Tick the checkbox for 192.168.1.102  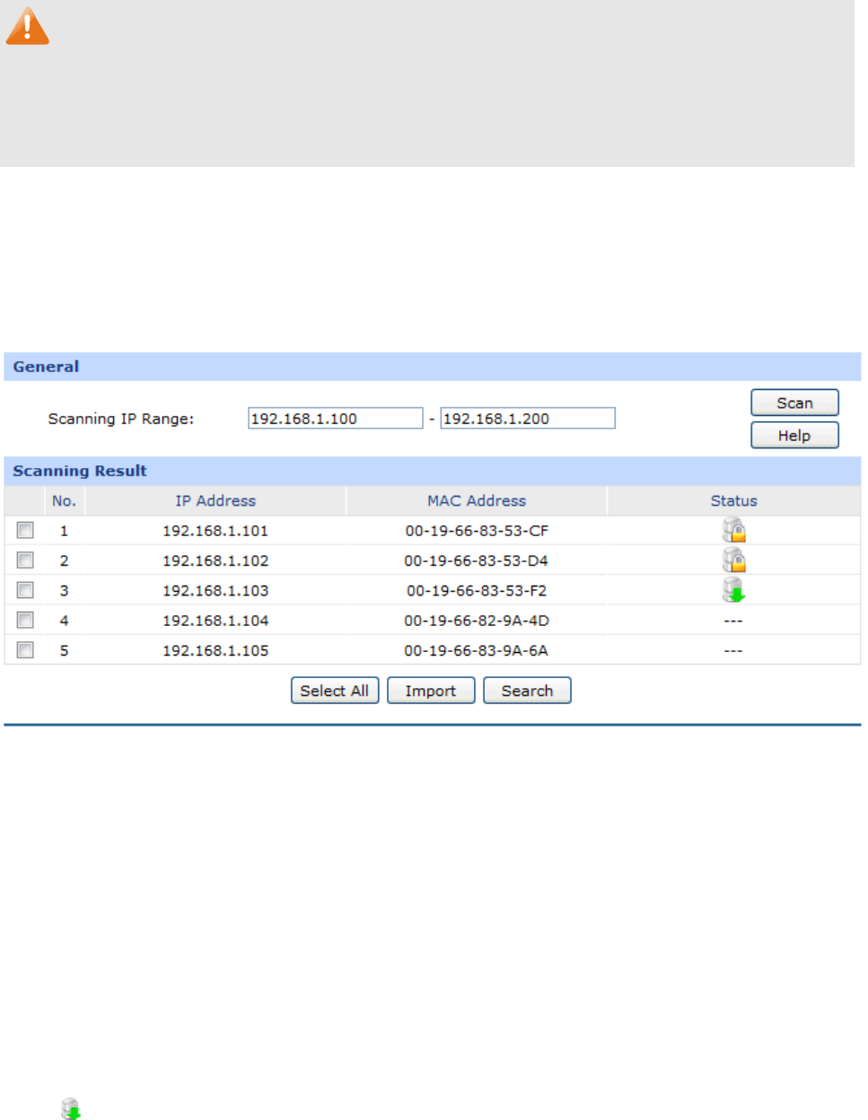click(x=25, y=560)
